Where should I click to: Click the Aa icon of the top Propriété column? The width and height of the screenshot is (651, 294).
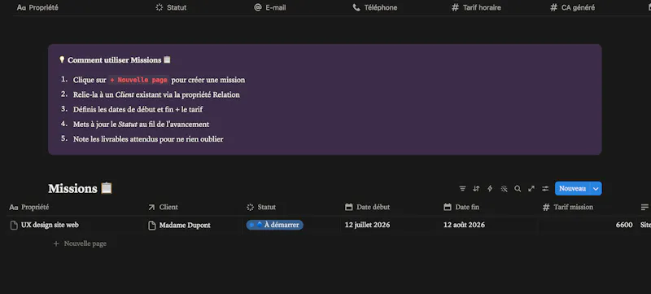tap(22, 7)
